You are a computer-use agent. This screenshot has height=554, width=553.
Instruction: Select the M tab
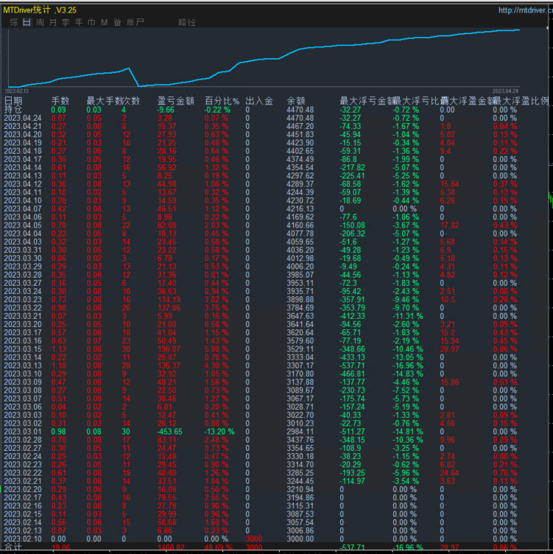104,22
